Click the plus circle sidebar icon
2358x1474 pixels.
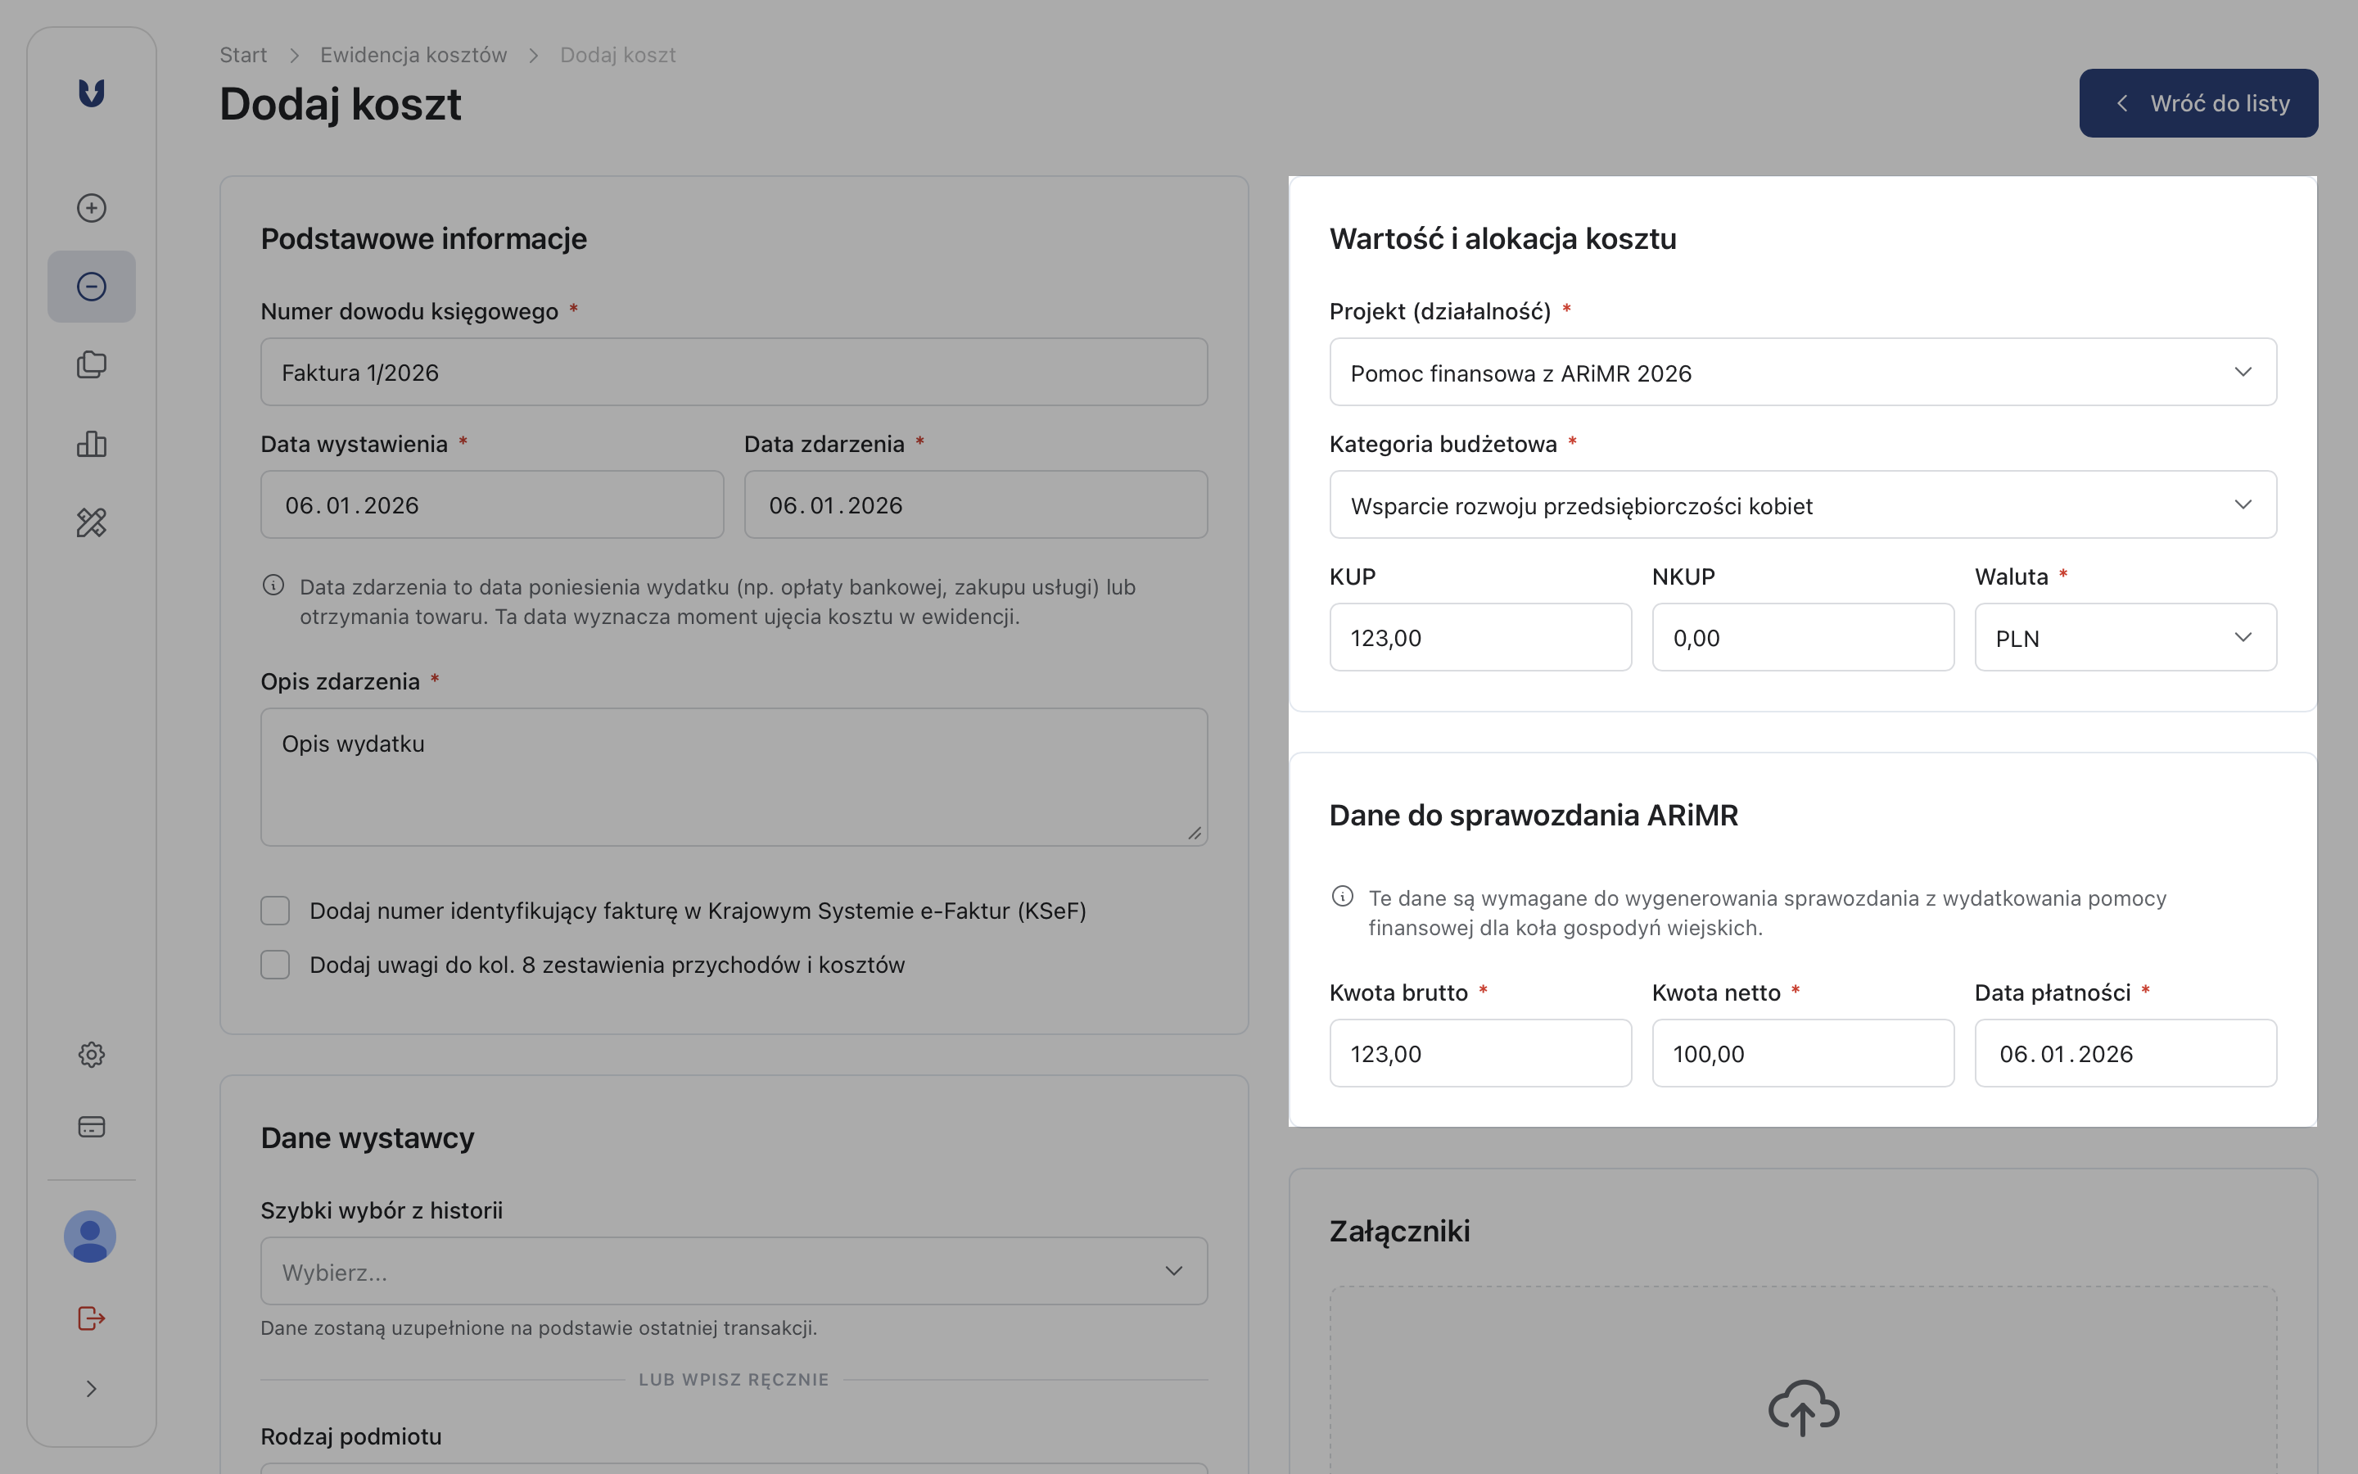click(92, 208)
